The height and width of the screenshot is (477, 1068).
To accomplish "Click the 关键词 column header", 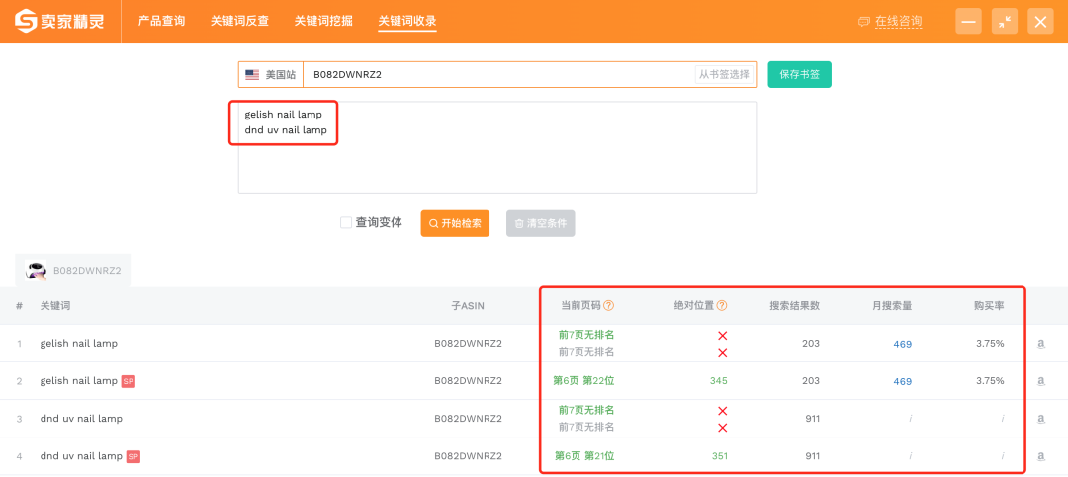I will tap(55, 305).
